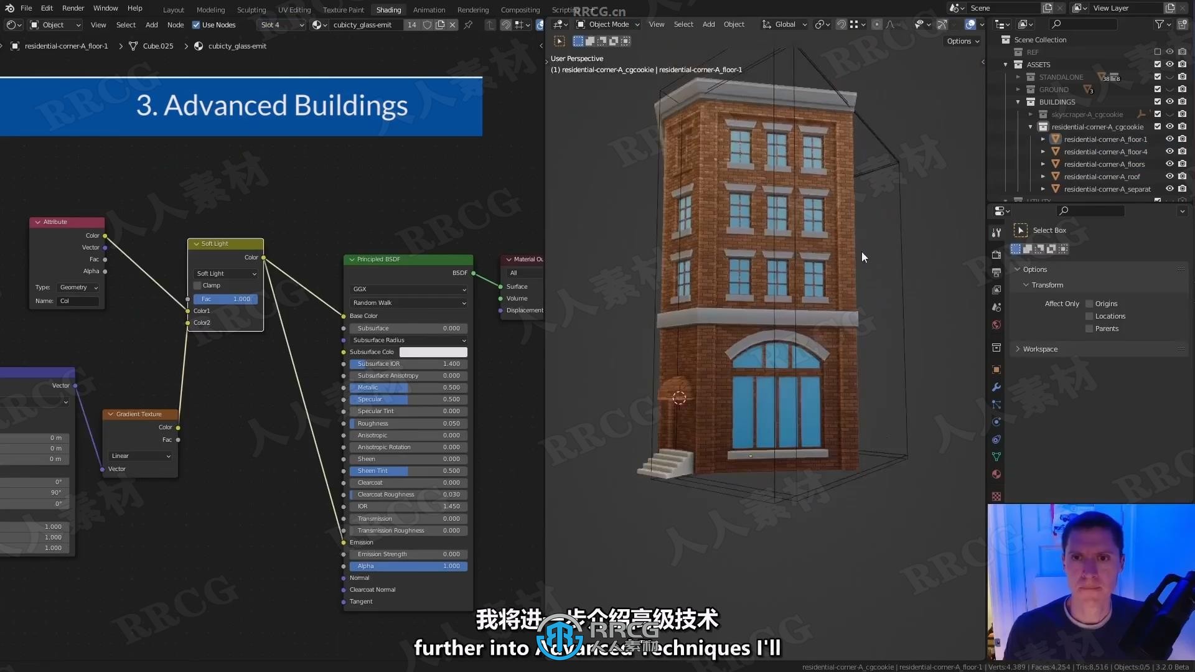Screen dimensions: 1195x672
Task: Adjust the Soft Light Fac slider
Action: (225, 299)
